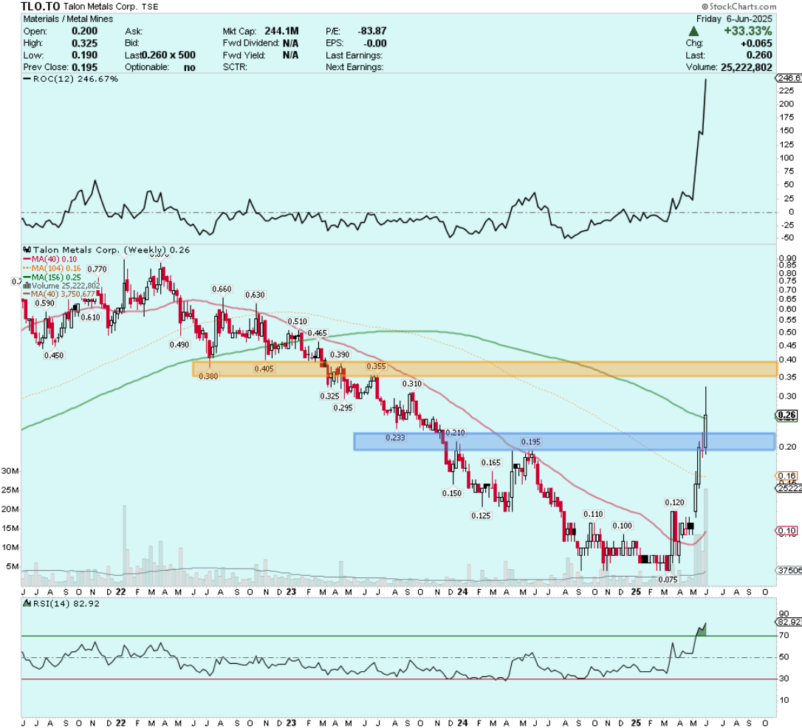This screenshot has width=802, height=728.
Task: Click the 0.150 low price label
Action: pyautogui.click(x=452, y=493)
